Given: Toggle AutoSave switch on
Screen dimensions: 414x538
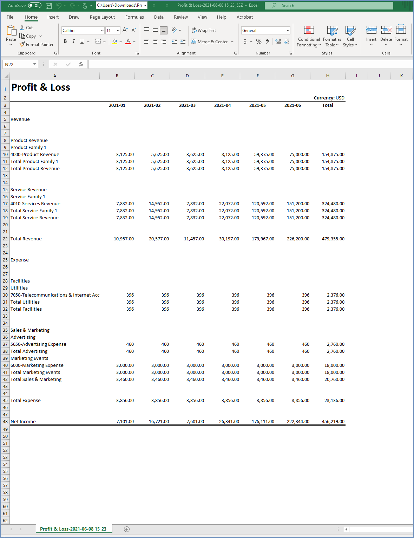Looking at the screenshot, I should click(34, 6).
